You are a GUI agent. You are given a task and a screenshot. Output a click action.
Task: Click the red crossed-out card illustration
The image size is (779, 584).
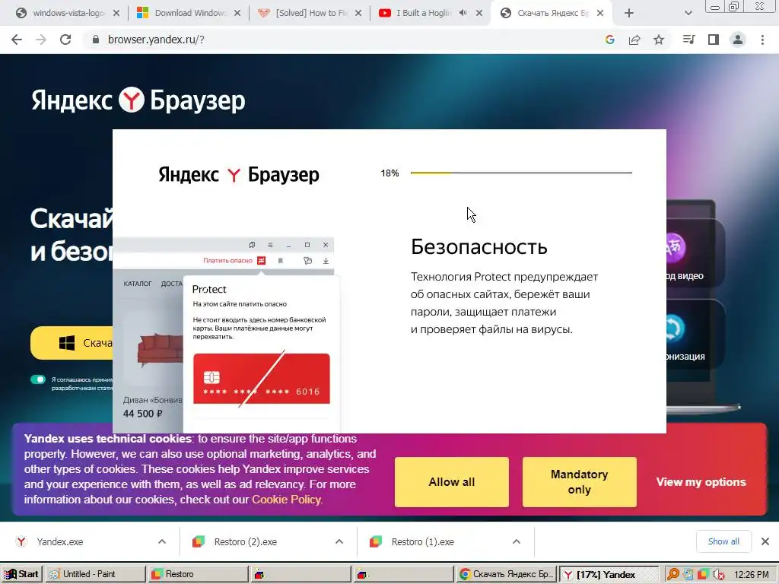click(x=262, y=379)
